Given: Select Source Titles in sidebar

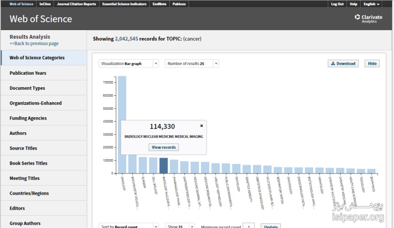Looking at the screenshot, I should (44, 148).
